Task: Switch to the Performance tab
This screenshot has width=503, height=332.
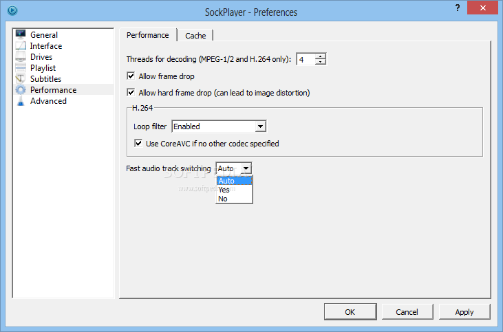Action: (148, 35)
